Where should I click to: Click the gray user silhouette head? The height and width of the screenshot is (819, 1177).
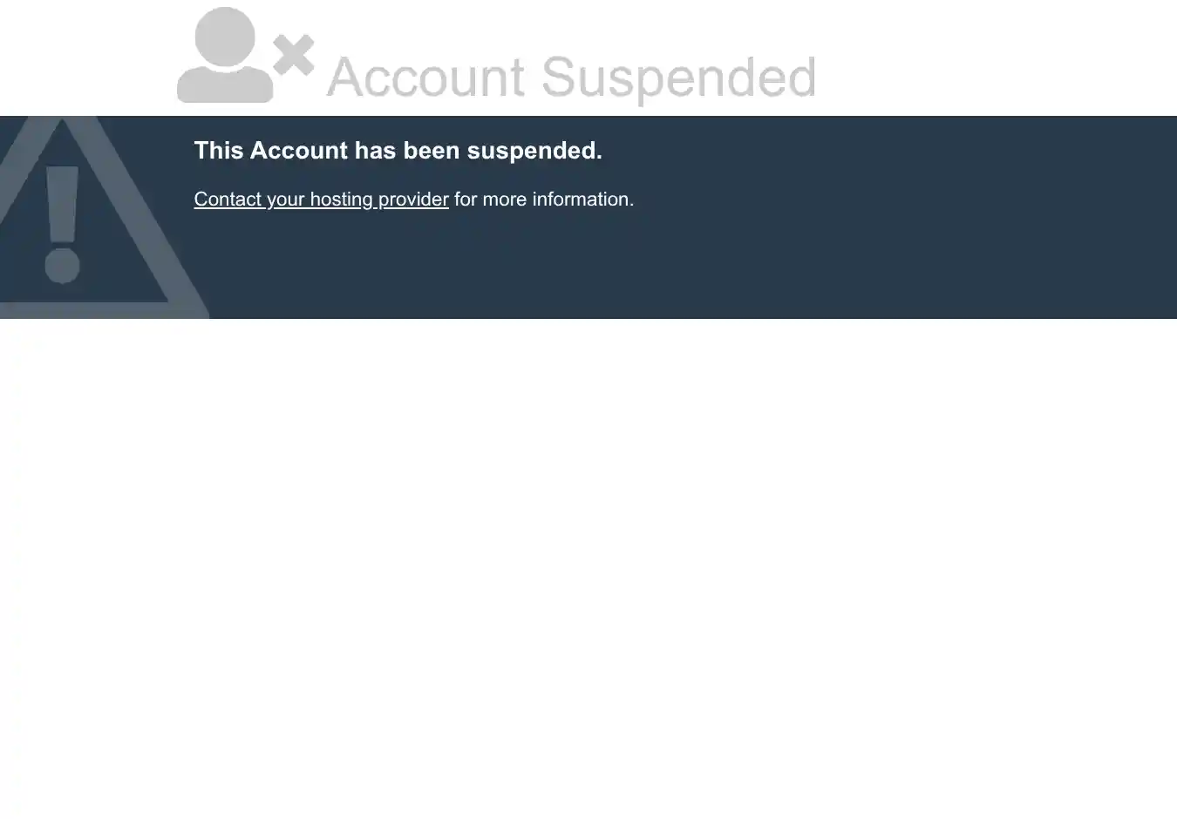point(225,37)
